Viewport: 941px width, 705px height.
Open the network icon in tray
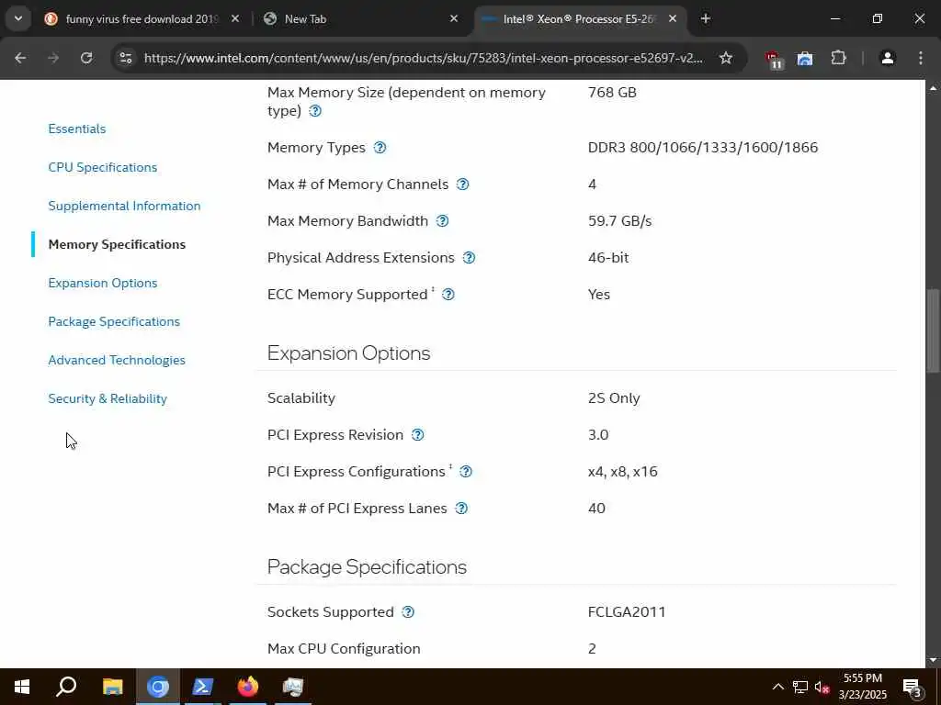click(x=799, y=687)
